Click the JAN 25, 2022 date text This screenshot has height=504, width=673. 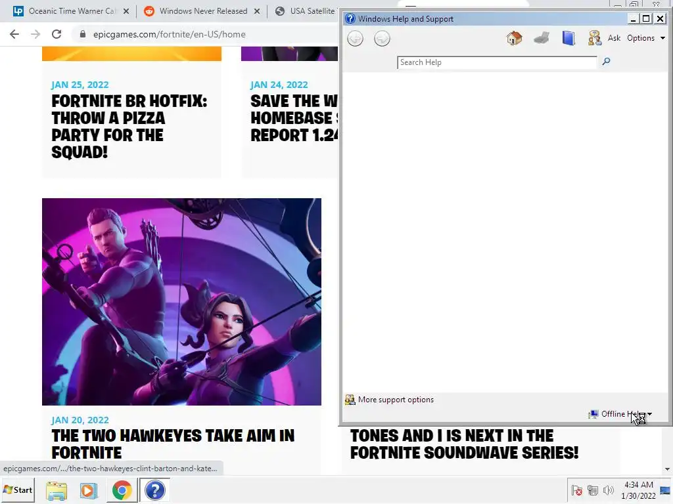tap(80, 85)
